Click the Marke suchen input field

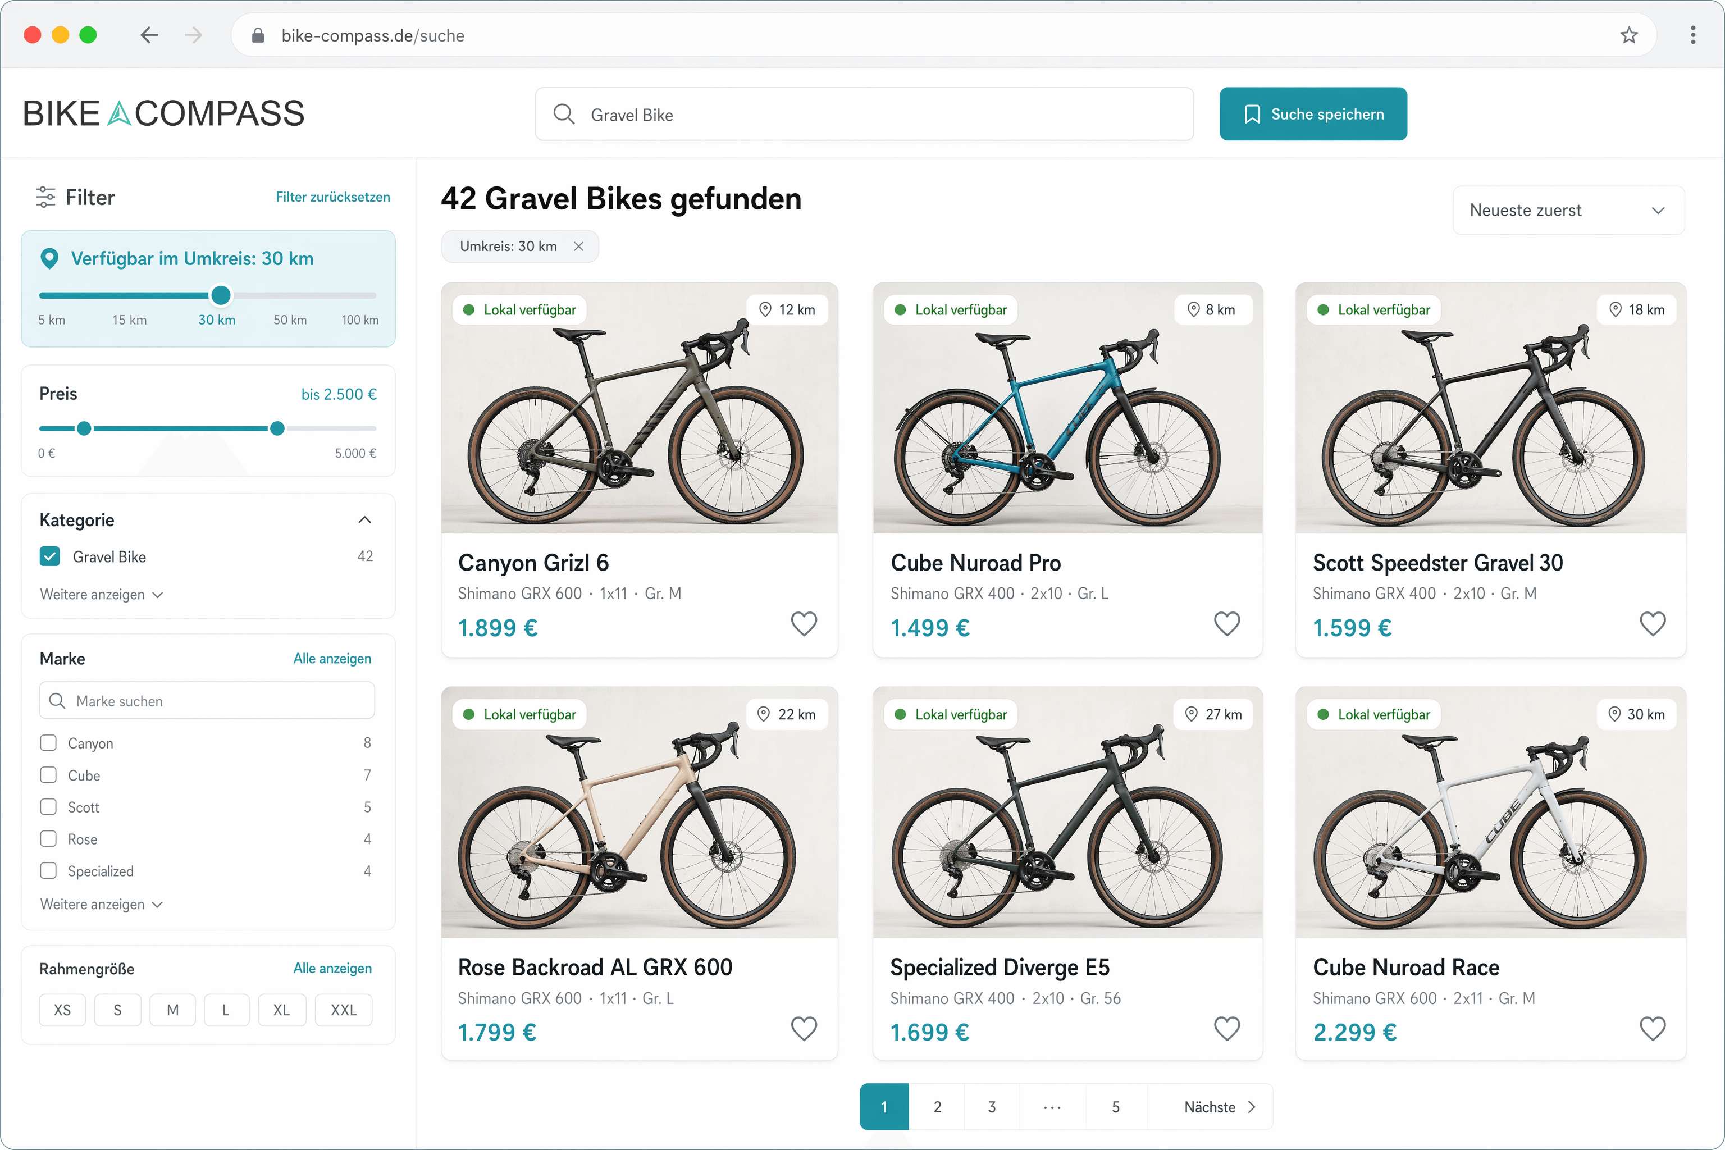(x=207, y=701)
